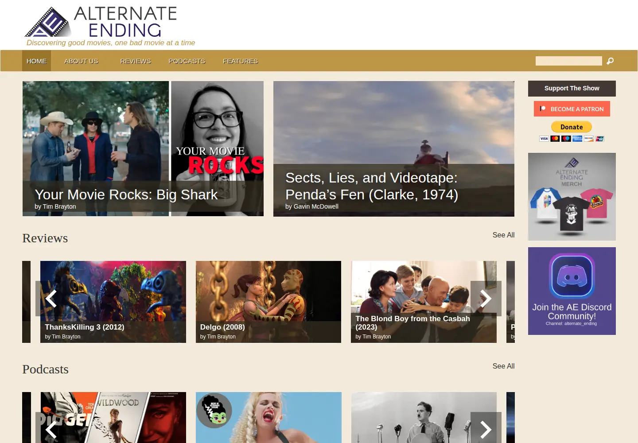This screenshot has height=443, width=638.
Task: Open the Podcasts menu item
Action: pyautogui.click(x=187, y=61)
